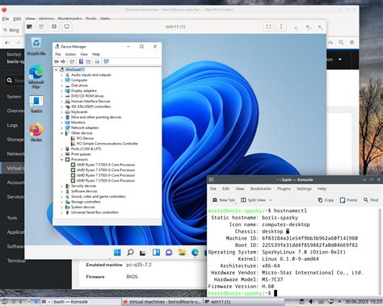
Task: Click the console screen icon in the win11 viewer toolbar
Action: (x=30, y=27)
